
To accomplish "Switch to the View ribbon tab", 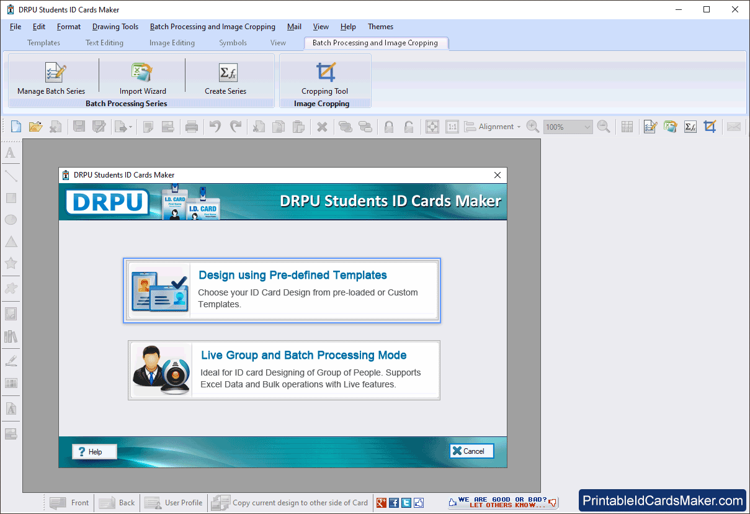I will 279,43.
